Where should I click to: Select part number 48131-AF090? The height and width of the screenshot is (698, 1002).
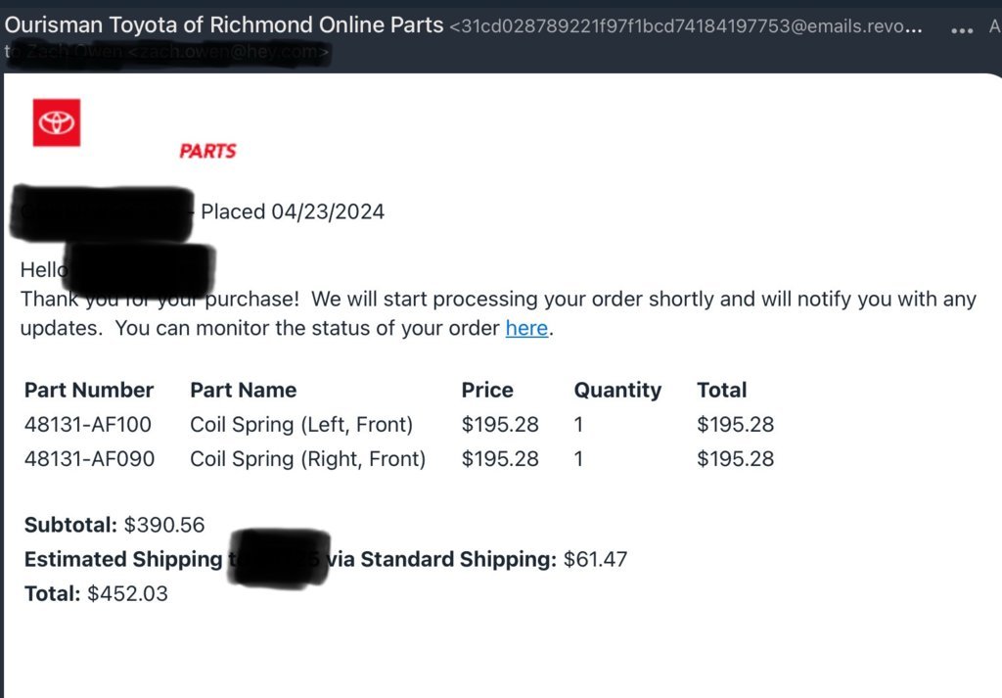[89, 459]
